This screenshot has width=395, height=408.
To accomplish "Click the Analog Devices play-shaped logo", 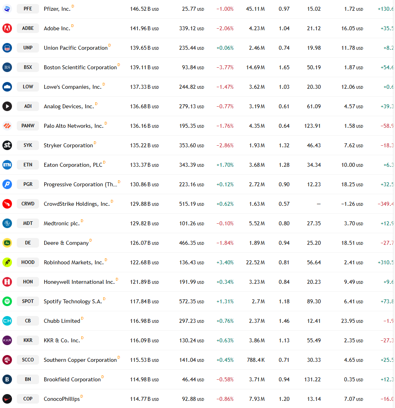I will click(7, 106).
